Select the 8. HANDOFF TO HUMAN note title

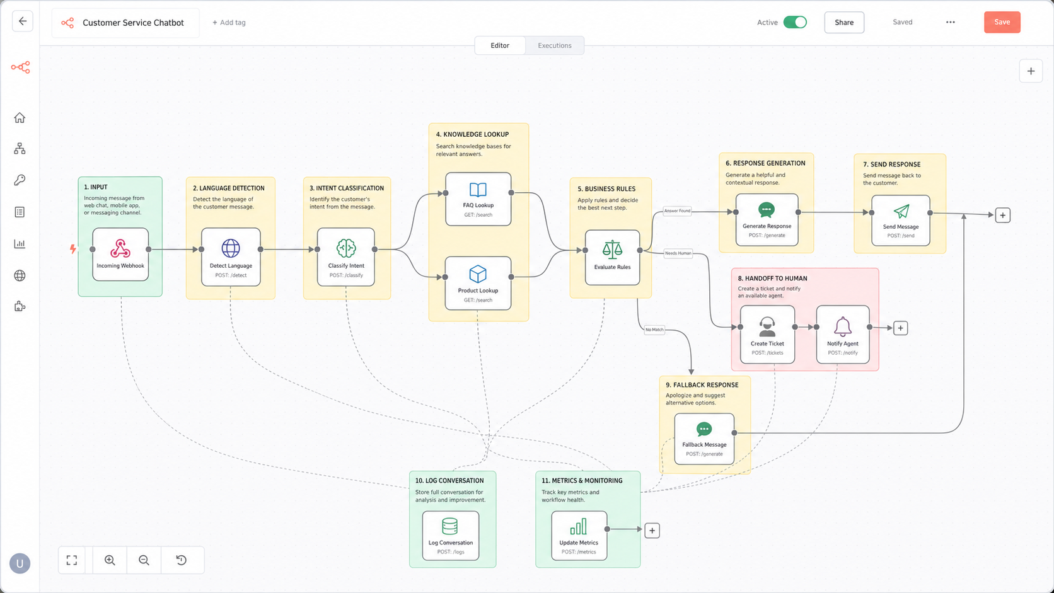coord(772,278)
